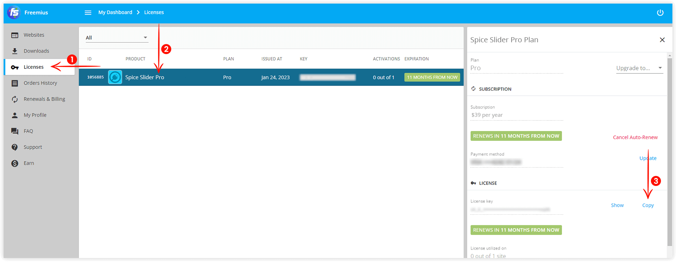Image resolution: width=676 pixels, height=263 pixels.
Task: Click the 0 out of 1 site text
Action: coord(488,256)
